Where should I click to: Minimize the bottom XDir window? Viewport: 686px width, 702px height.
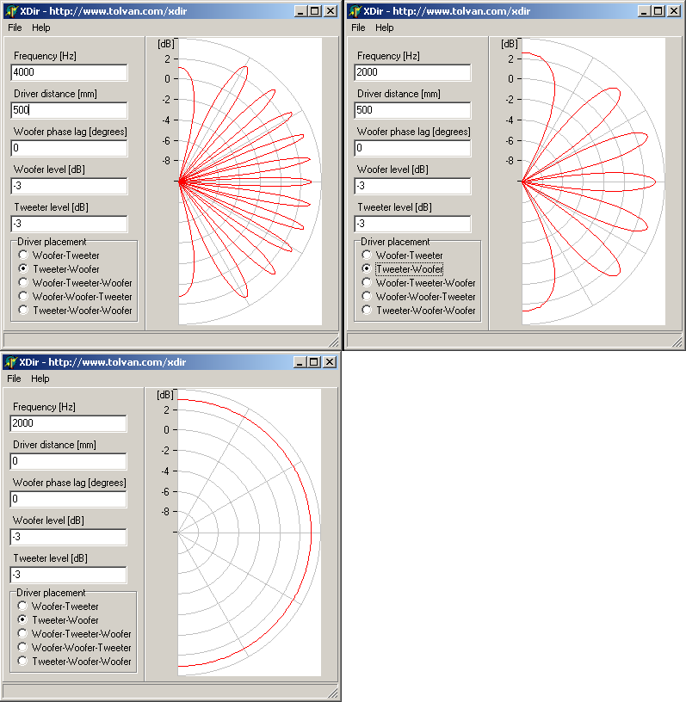[300, 362]
